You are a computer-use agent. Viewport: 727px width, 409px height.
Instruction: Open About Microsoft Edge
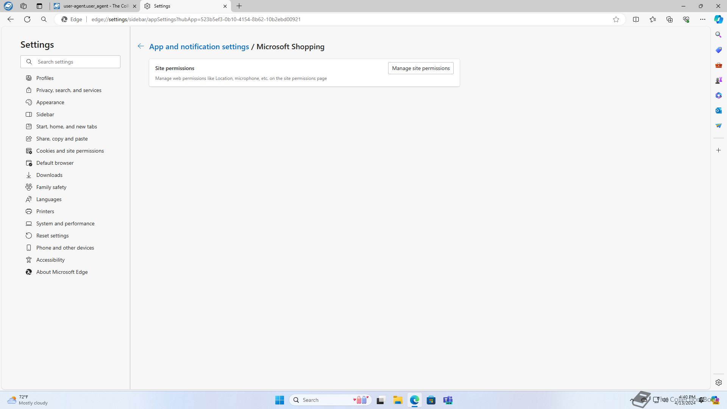tap(62, 272)
